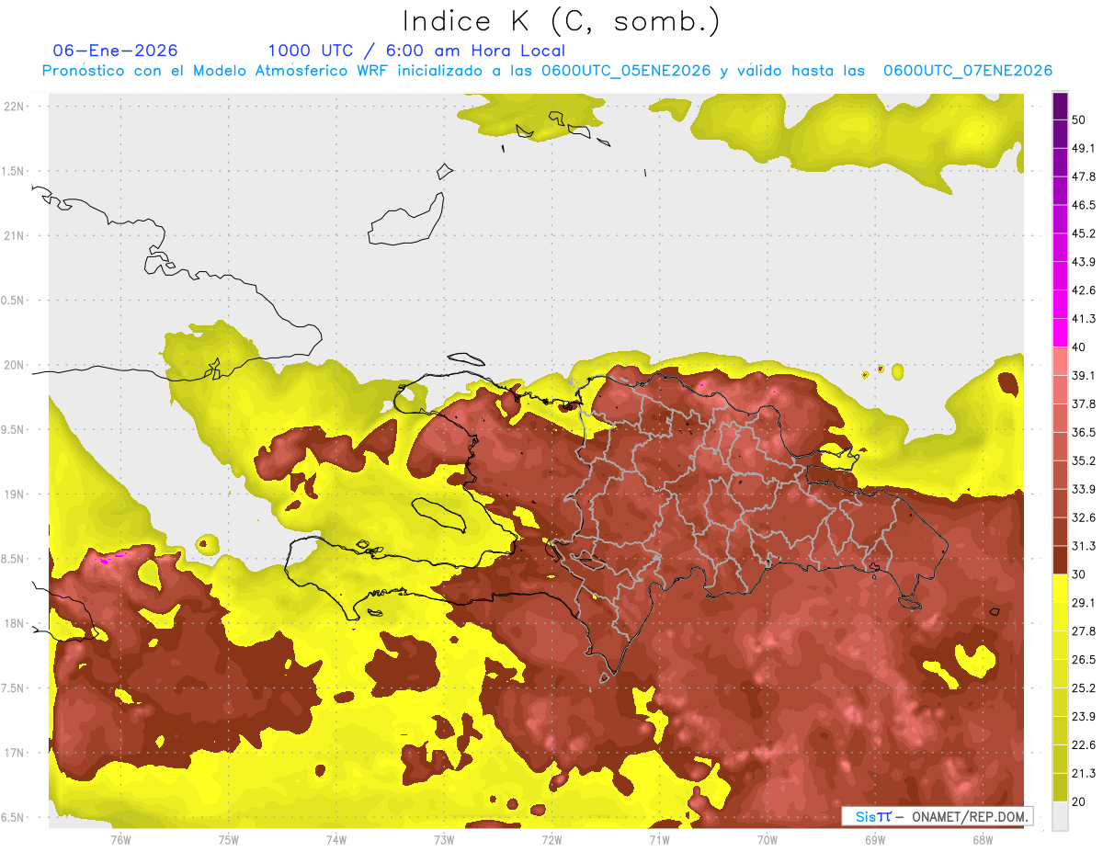
Task: Click the "43.9" color scale value
Action: click(1084, 262)
